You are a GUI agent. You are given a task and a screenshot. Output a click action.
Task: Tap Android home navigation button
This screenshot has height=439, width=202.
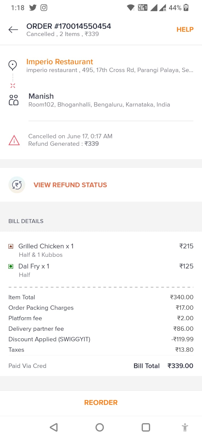pos(100,427)
